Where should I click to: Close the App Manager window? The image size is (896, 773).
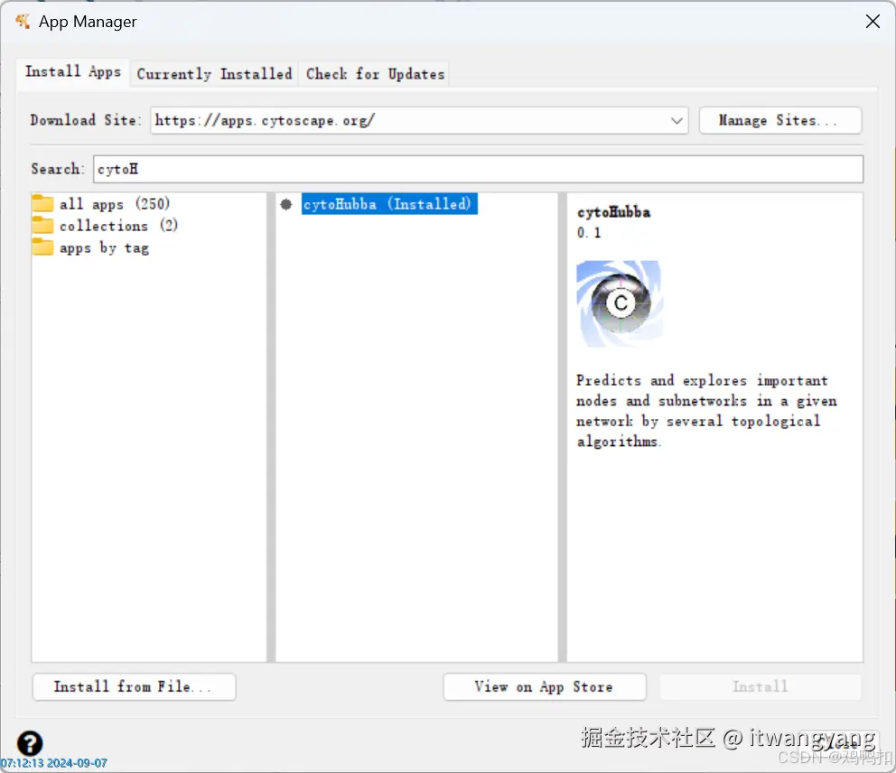[873, 22]
